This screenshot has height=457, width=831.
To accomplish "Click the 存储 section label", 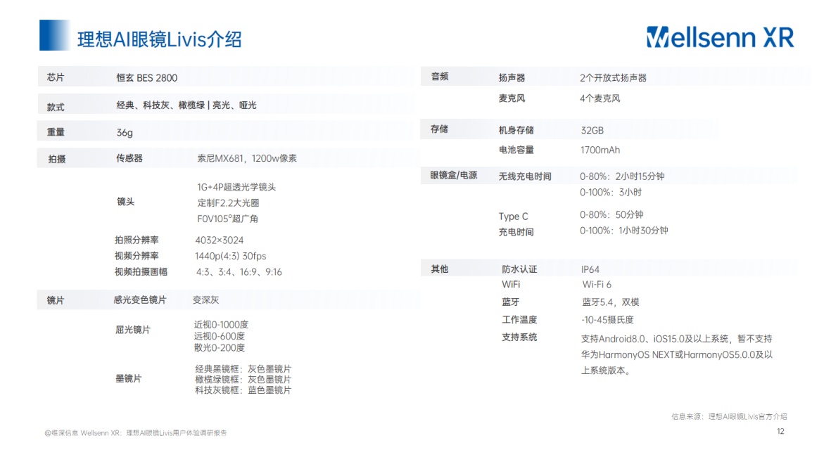I will pos(439,129).
